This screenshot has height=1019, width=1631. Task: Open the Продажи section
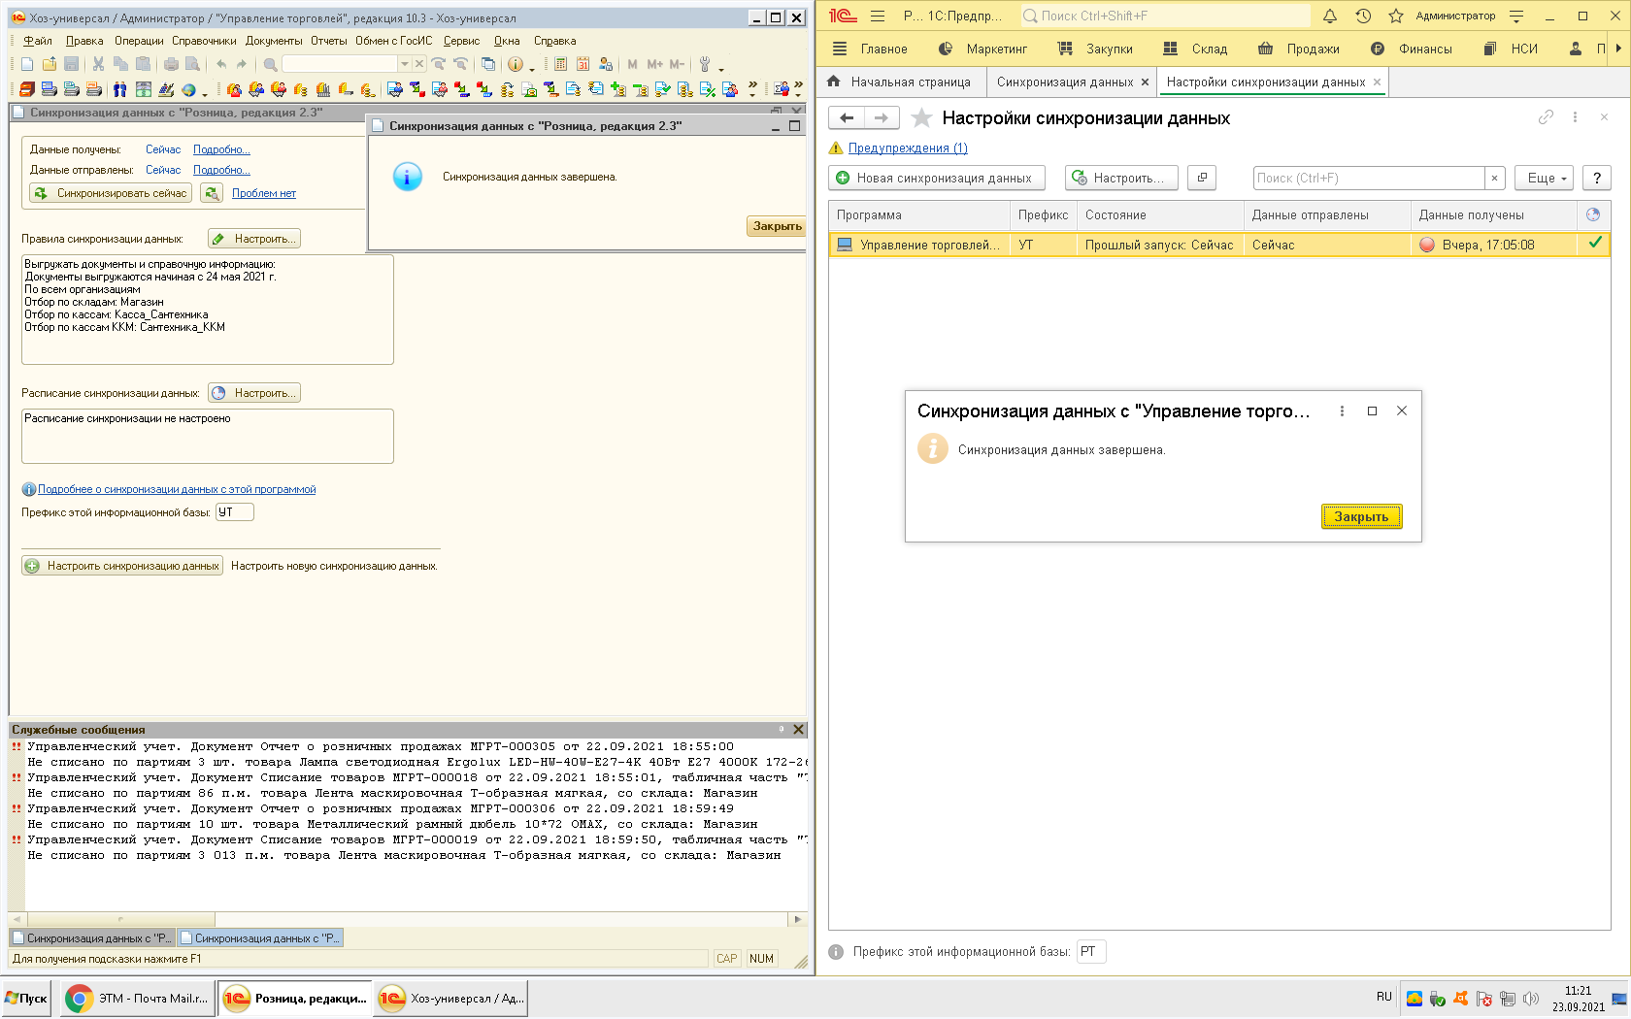[1312, 49]
